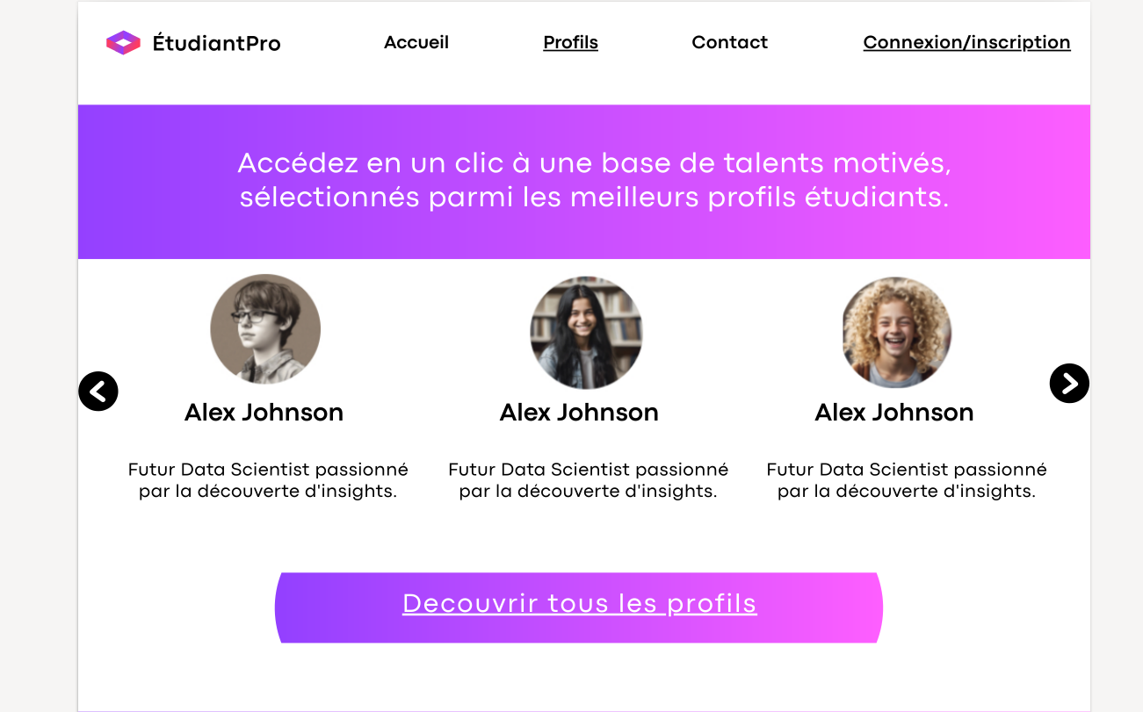Select the photo of the curly-haired child
Screen dimensions: 1143x712
tap(896, 333)
